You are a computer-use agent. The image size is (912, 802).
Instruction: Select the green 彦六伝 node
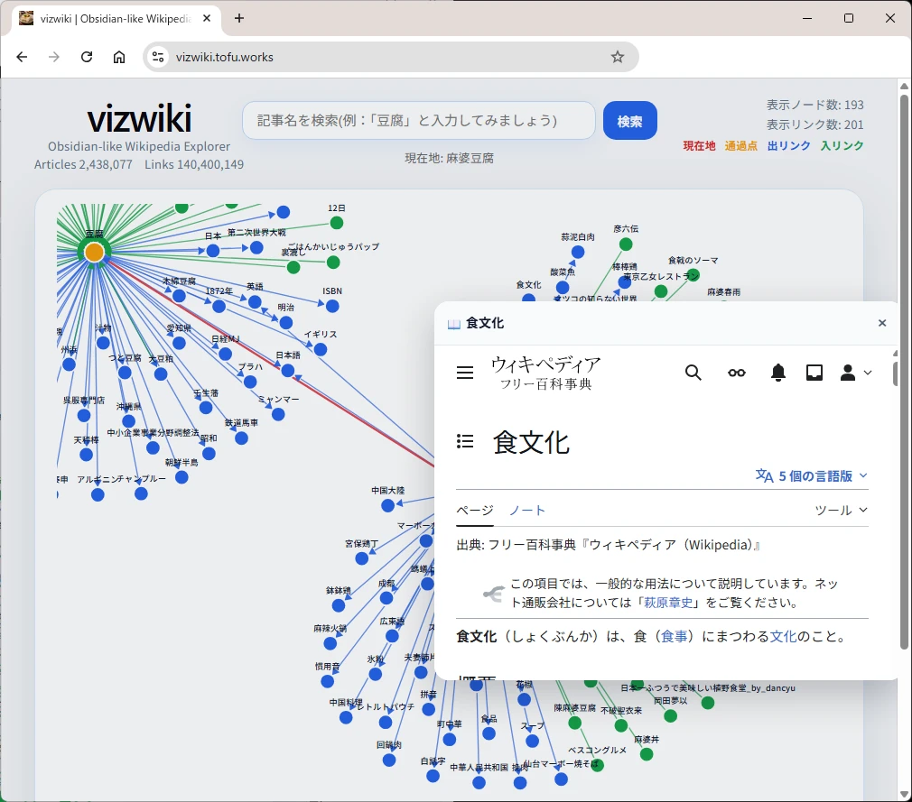(626, 244)
